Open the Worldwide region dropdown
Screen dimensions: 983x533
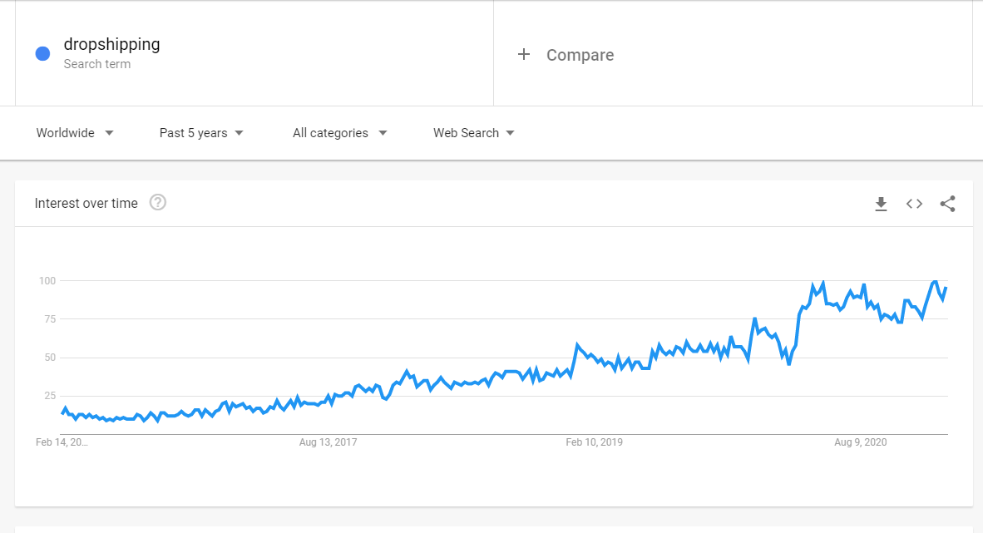(x=74, y=132)
